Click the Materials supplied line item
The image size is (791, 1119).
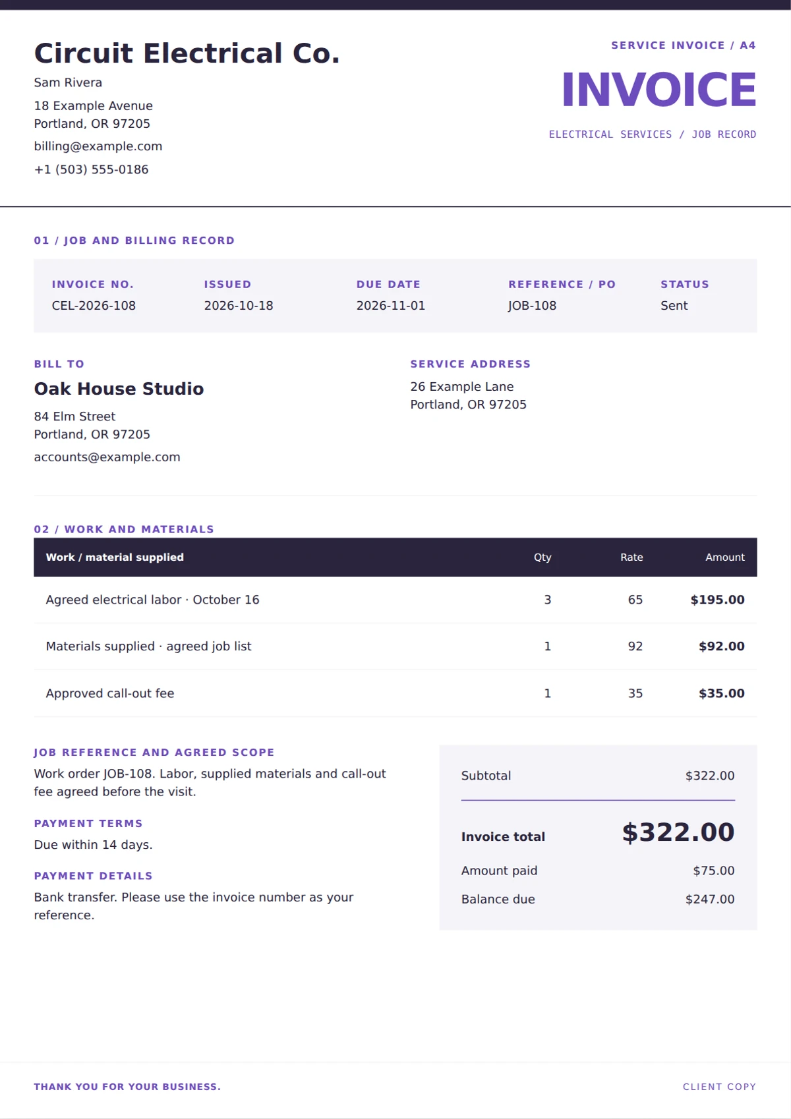[x=149, y=646]
